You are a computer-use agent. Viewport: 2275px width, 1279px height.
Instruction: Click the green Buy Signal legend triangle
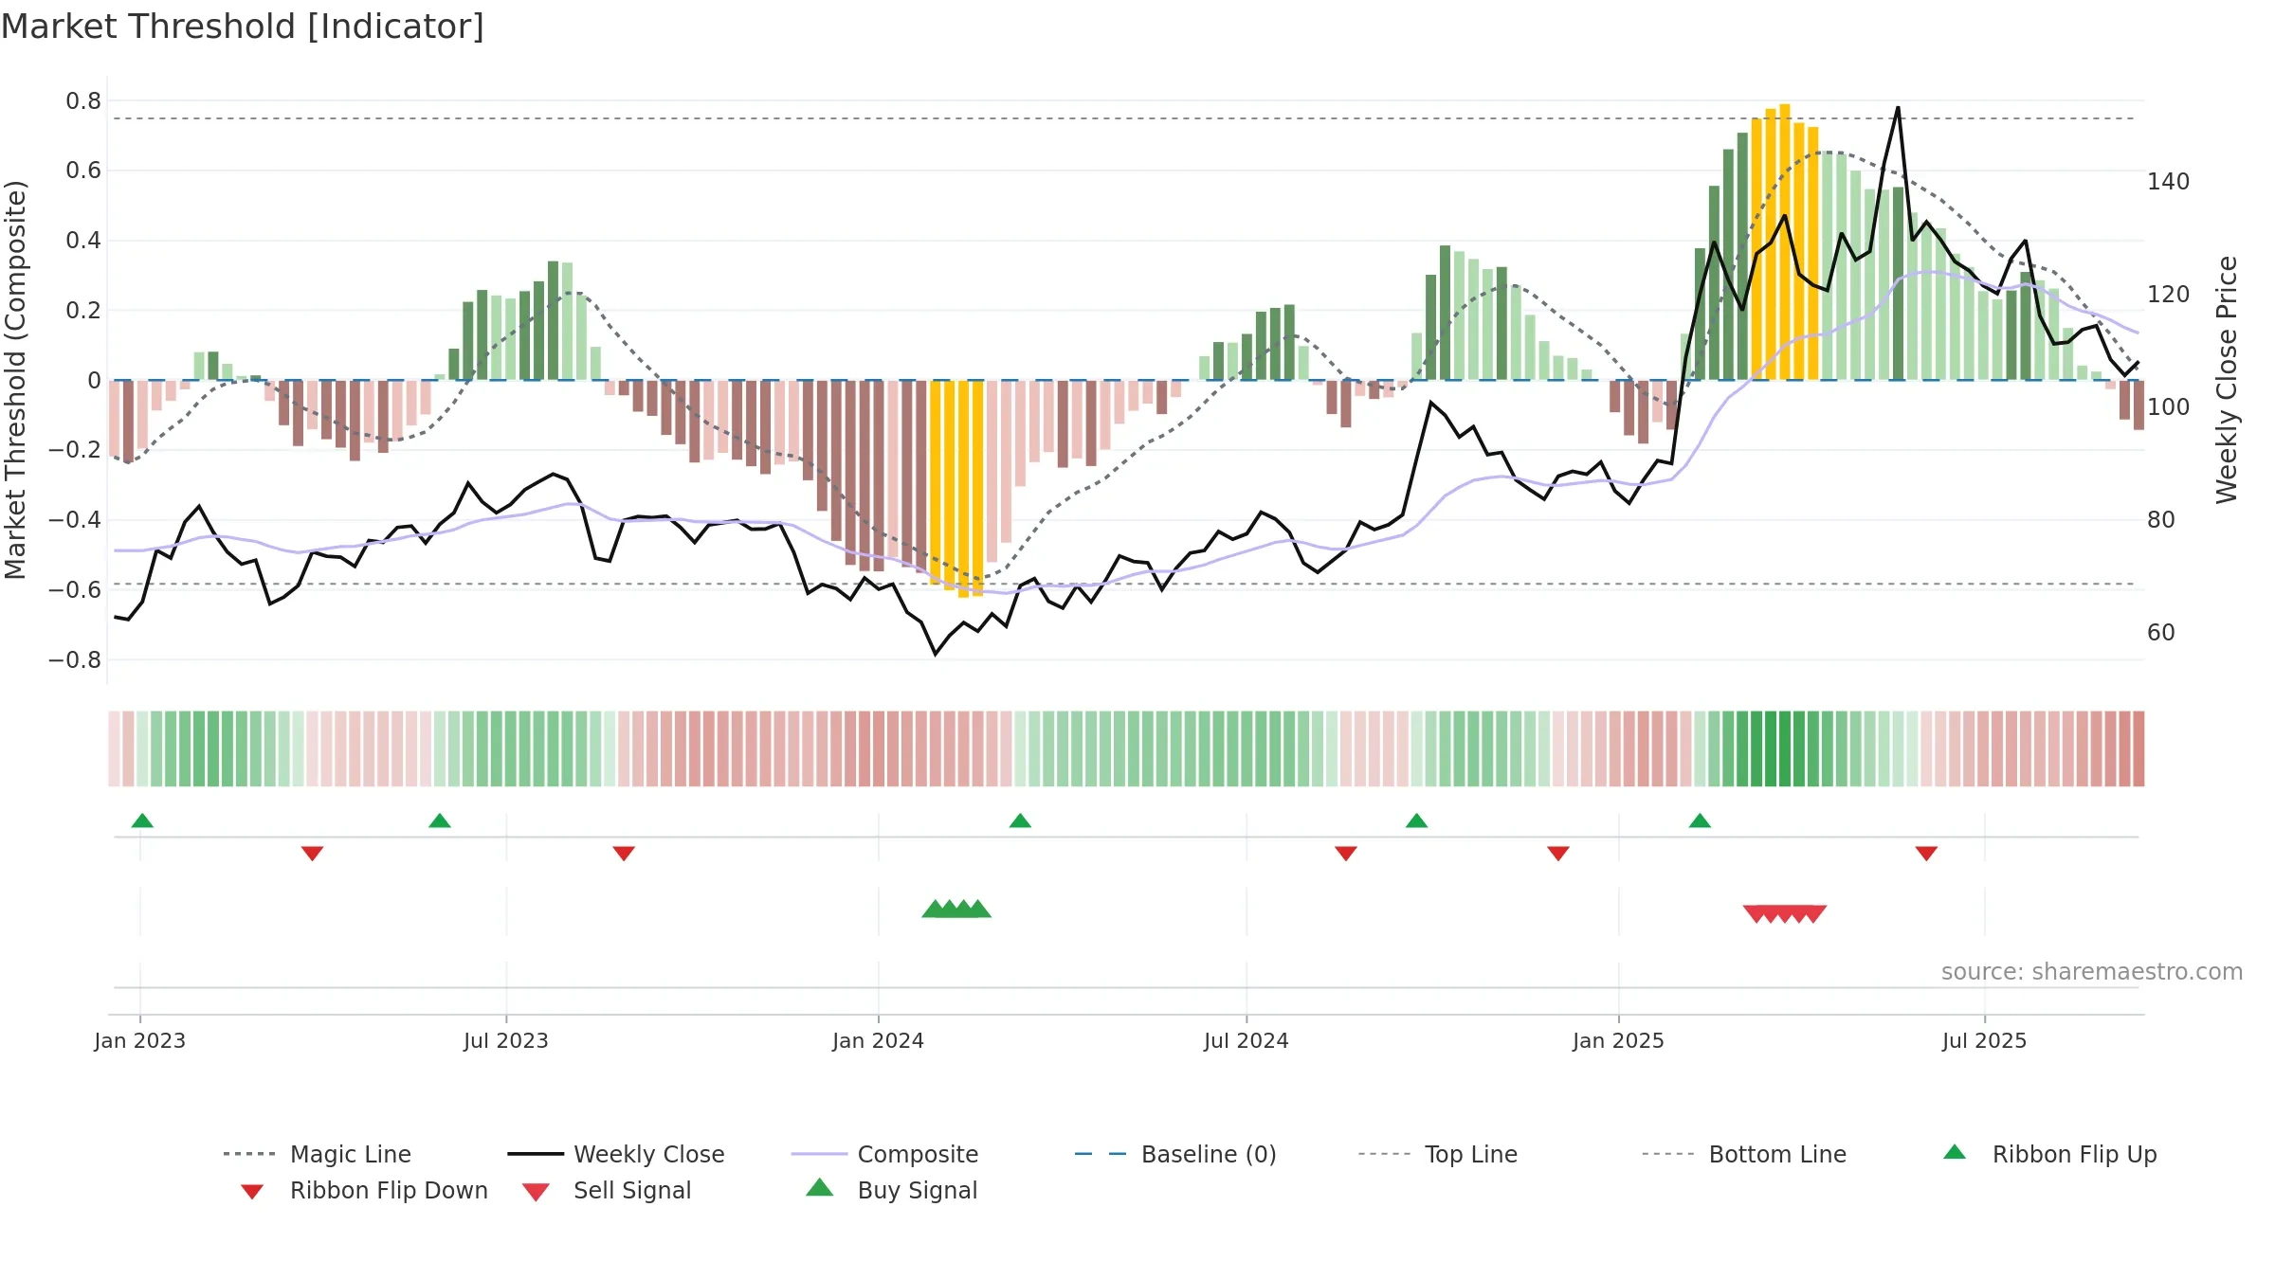(820, 1187)
